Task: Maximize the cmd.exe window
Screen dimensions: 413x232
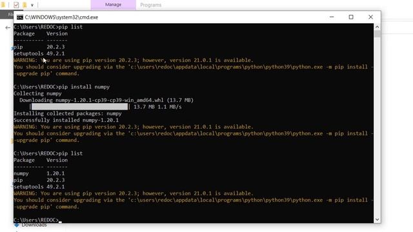Action: click(351, 17)
